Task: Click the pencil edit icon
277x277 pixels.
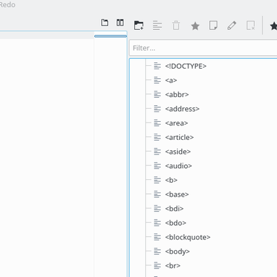Action: point(232,26)
